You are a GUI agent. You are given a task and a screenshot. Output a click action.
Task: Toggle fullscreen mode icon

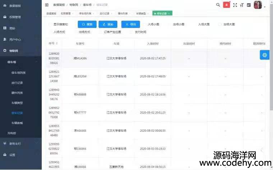point(235,5)
